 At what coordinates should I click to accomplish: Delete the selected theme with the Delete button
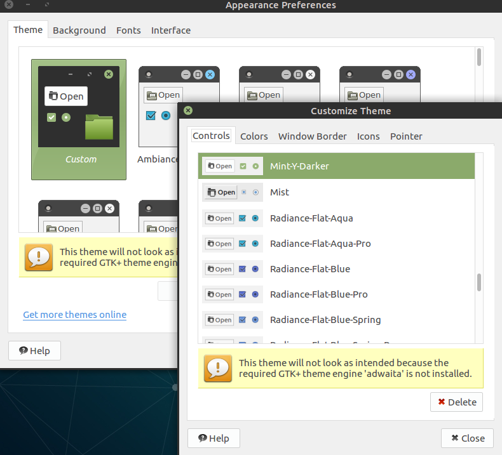point(456,402)
